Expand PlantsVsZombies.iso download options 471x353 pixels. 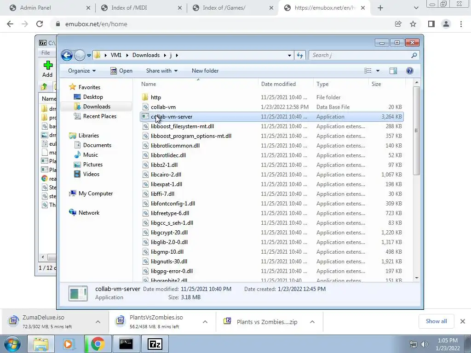(x=205, y=322)
